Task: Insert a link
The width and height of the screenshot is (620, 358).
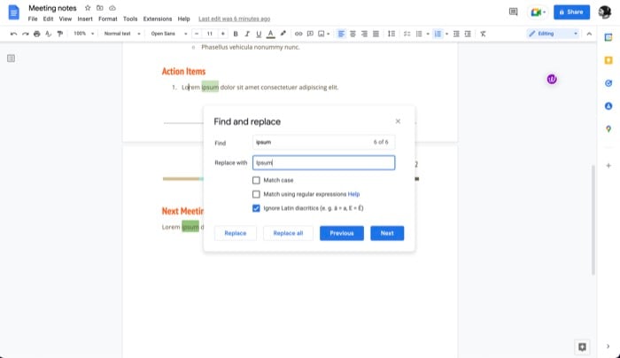Action: tap(298, 34)
